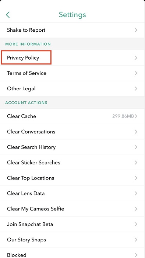Tap the chevron next to Clear Lens Data
This screenshot has width=145, height=258.
[136, 193]
